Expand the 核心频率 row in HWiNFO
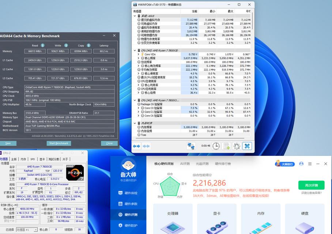 (x=139, y=58)
